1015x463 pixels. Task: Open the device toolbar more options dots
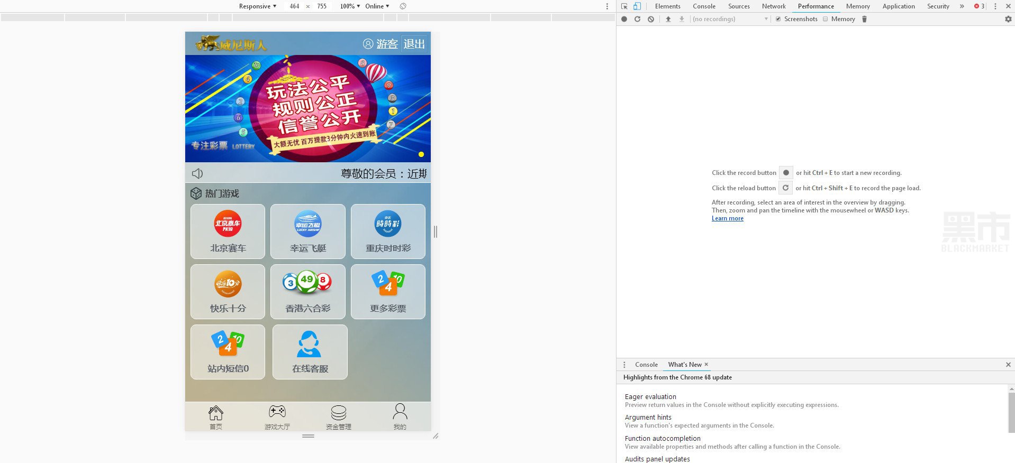click(x=607, y=6)
